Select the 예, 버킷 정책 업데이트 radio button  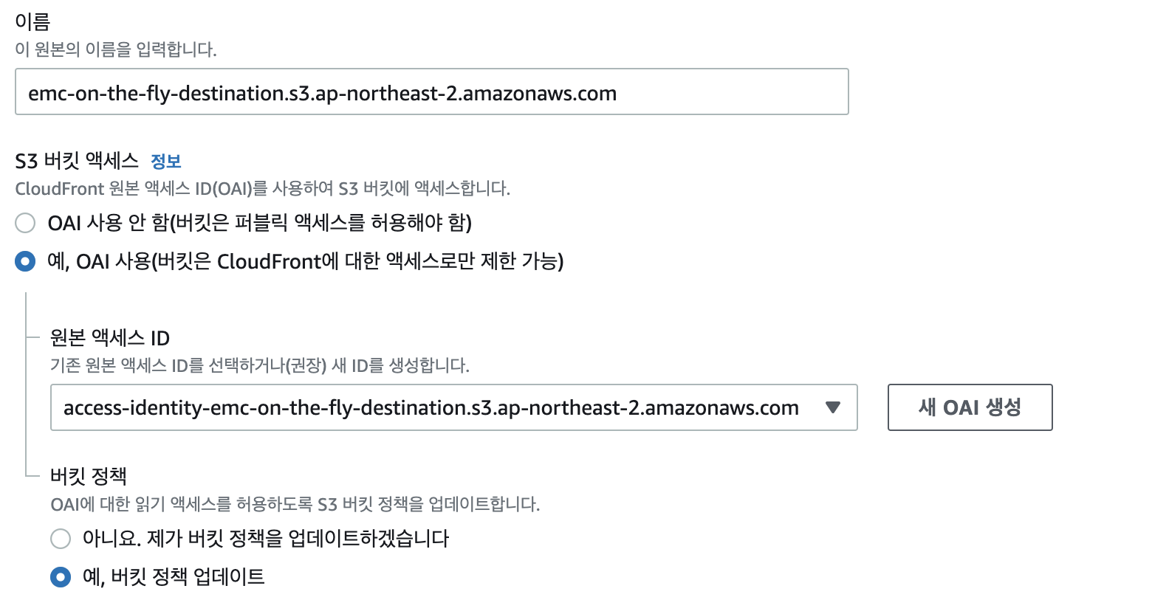pyautogui.click(x=61, y=577)
